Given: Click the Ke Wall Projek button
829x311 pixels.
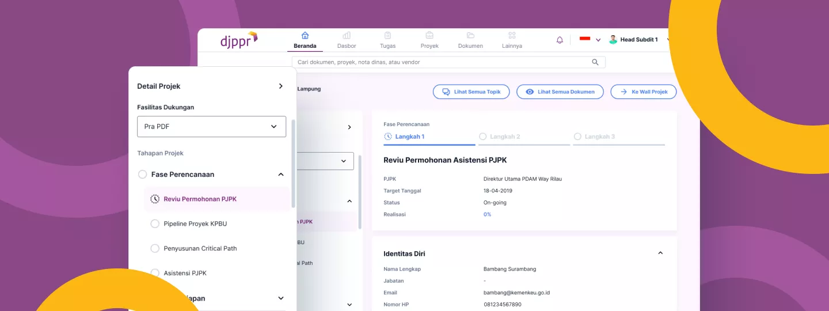Looking at the screenshot, I should tap(643, 92).
